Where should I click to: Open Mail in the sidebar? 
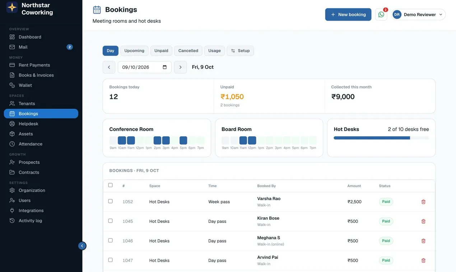41,47
